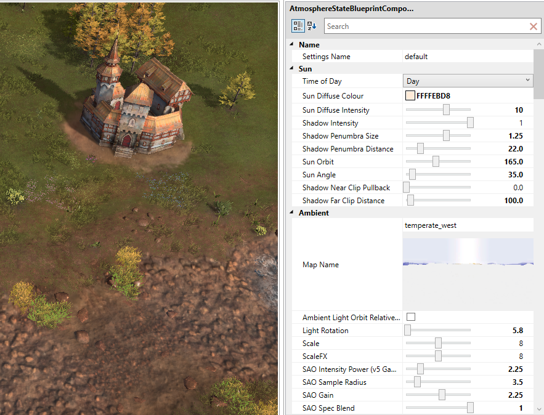Click the Sun Angle slider

coord(438,174)
